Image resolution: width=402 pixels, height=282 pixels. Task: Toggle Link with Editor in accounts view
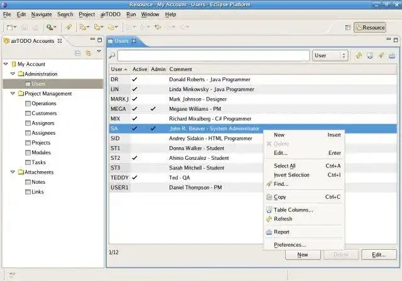[x=89, y=53]
